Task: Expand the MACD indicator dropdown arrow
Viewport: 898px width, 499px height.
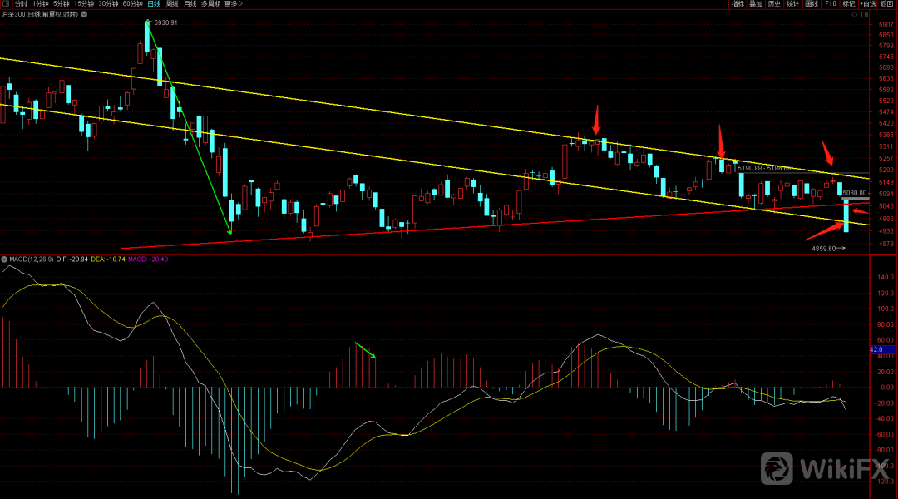Action: (4, 259)
